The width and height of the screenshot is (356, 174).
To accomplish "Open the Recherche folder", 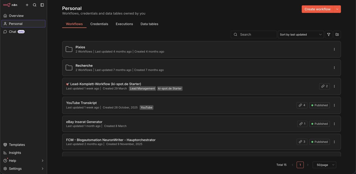I will [x=201, y=68].
